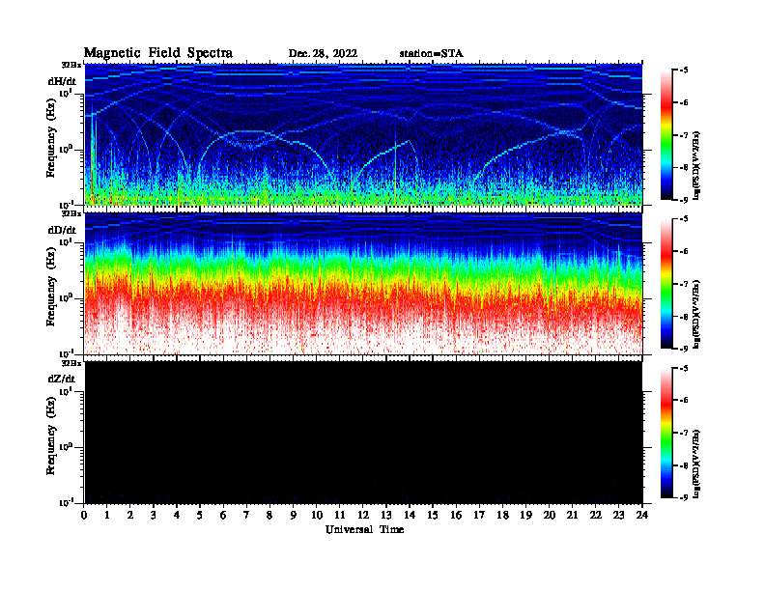Click the dH/dt spectrogram plot area
This screenshot has width=765, height=591.
(364, 134)
